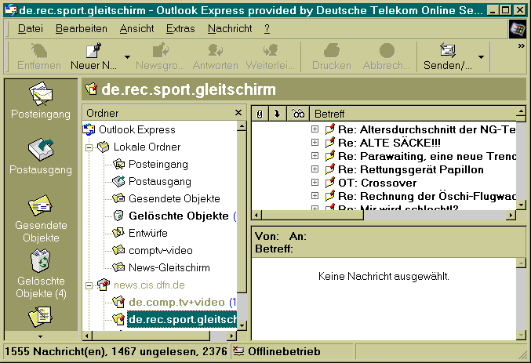Open the Nachricht menu

tap(230, 29)
